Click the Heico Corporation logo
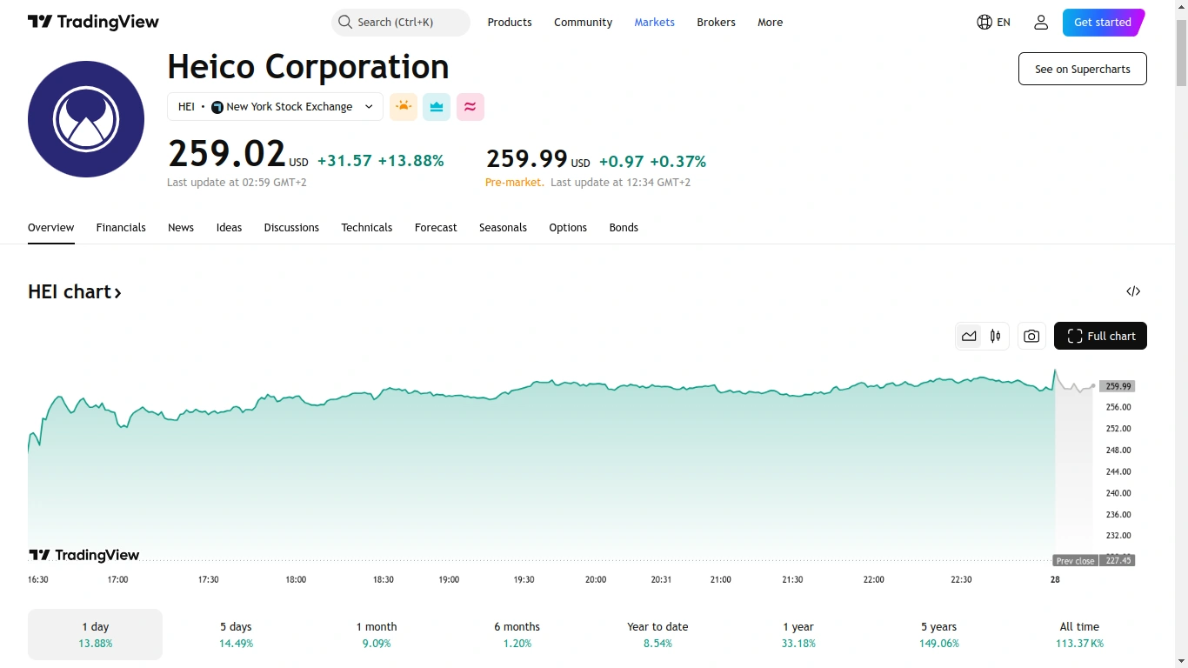 [x=86, y=119]
